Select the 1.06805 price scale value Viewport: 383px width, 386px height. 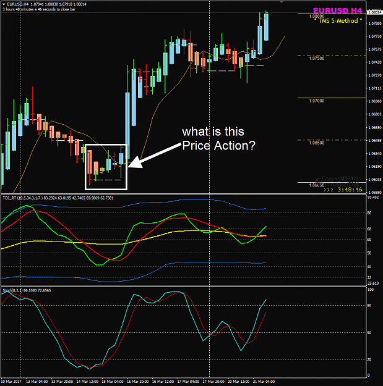point(375,114)
